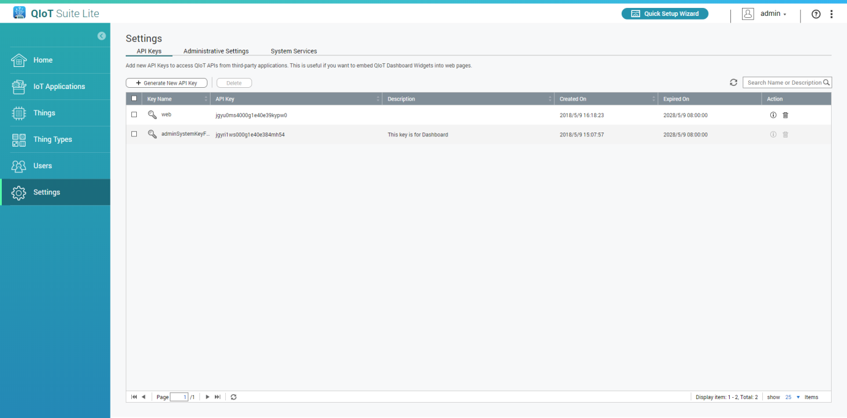
Task: Refresh the table from the pagination bar
Action: point(234,397)
